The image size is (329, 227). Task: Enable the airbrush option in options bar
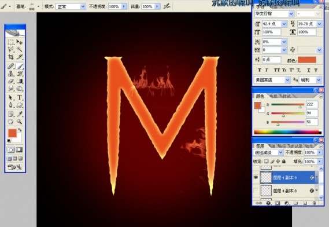[x=167, y=6]
